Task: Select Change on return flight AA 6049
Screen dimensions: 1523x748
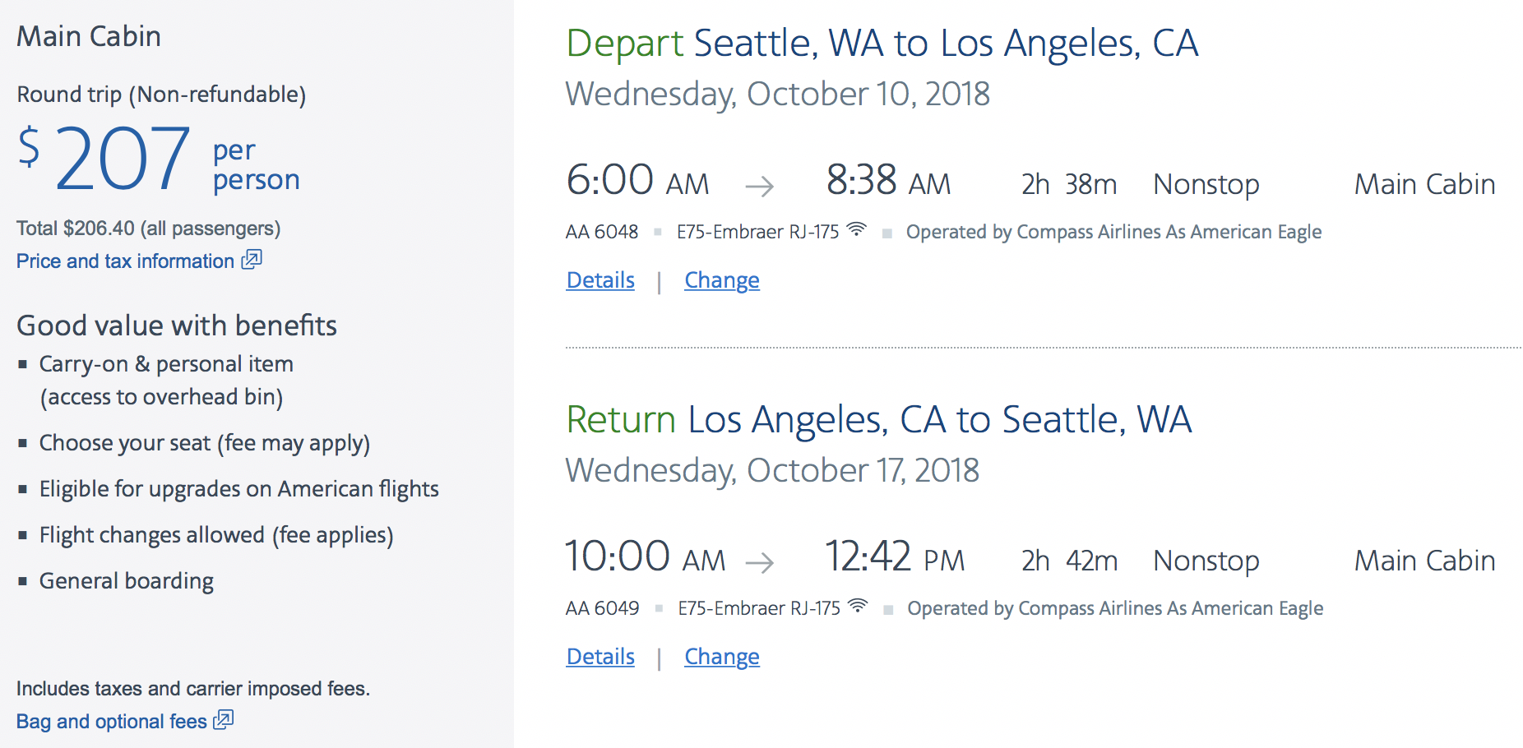Action: pos(721,656)
